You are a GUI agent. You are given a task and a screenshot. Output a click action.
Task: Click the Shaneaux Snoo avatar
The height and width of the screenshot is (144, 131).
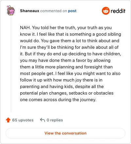coord(10,10)
